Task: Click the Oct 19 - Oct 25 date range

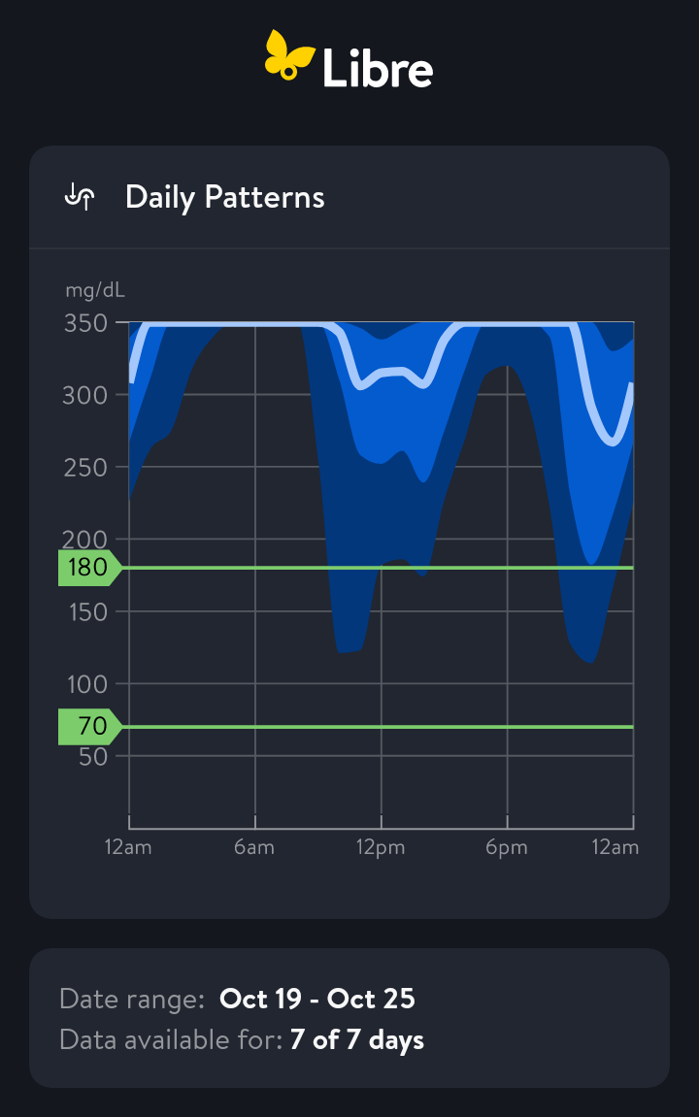Action: 317,999
